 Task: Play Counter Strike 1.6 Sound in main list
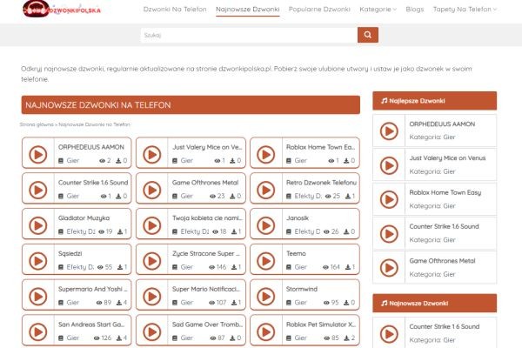click(38, 190)
